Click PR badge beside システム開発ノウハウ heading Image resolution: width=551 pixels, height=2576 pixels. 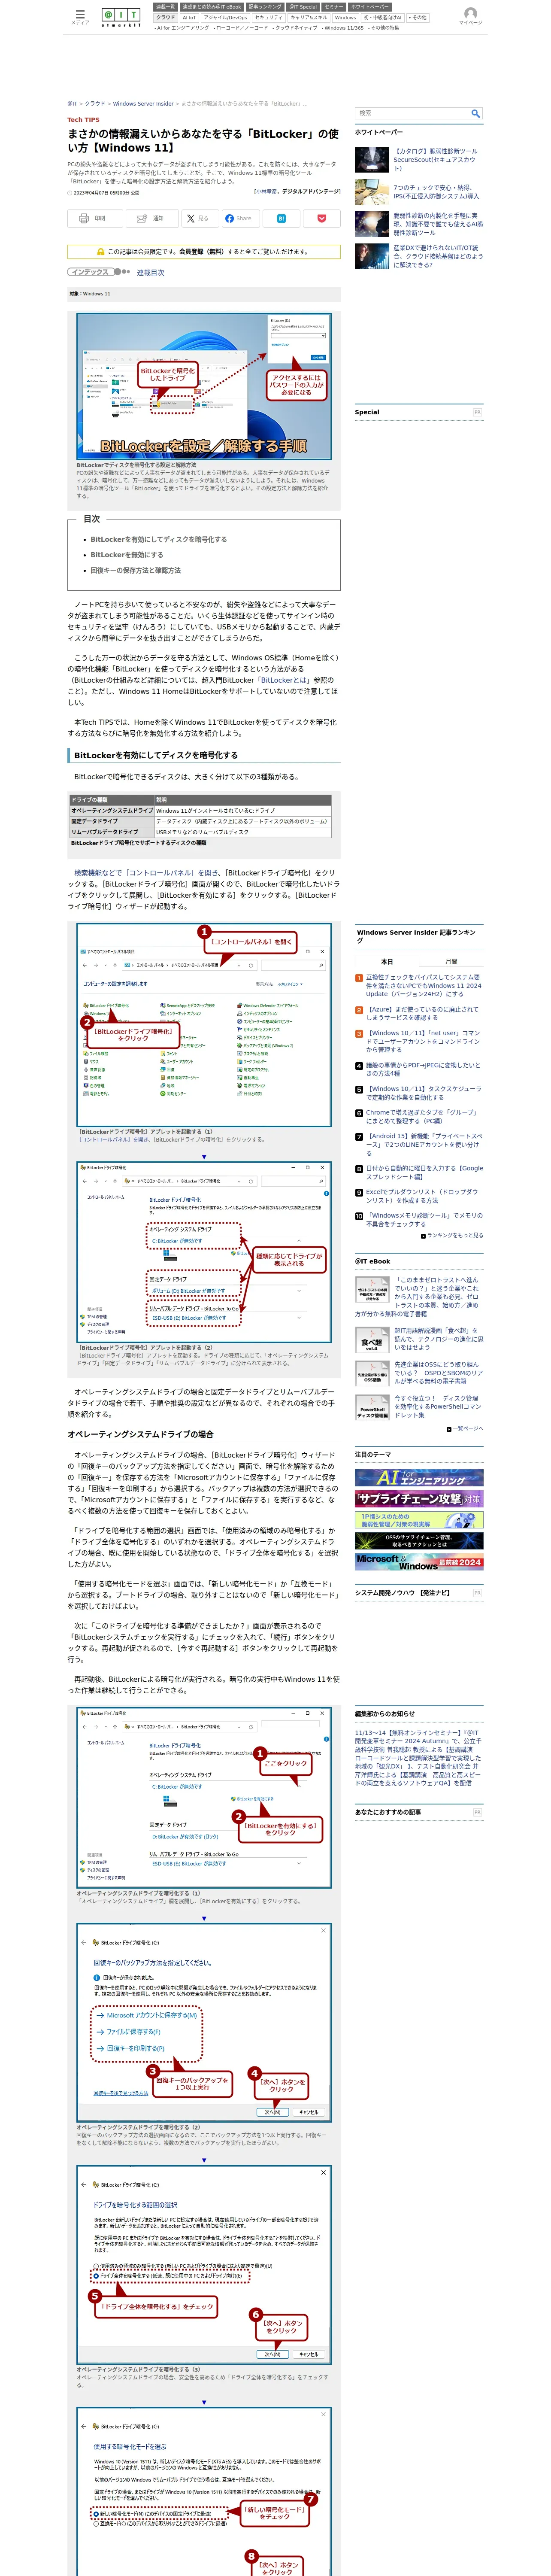(477, 1593)
